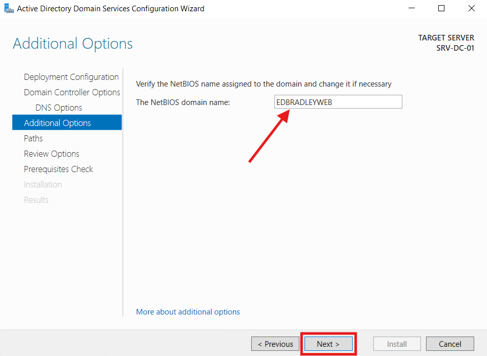The height and width of the screenshot is (356, 487).
Task: Click the Additional Options page title
Action: [x=72, y=44]
